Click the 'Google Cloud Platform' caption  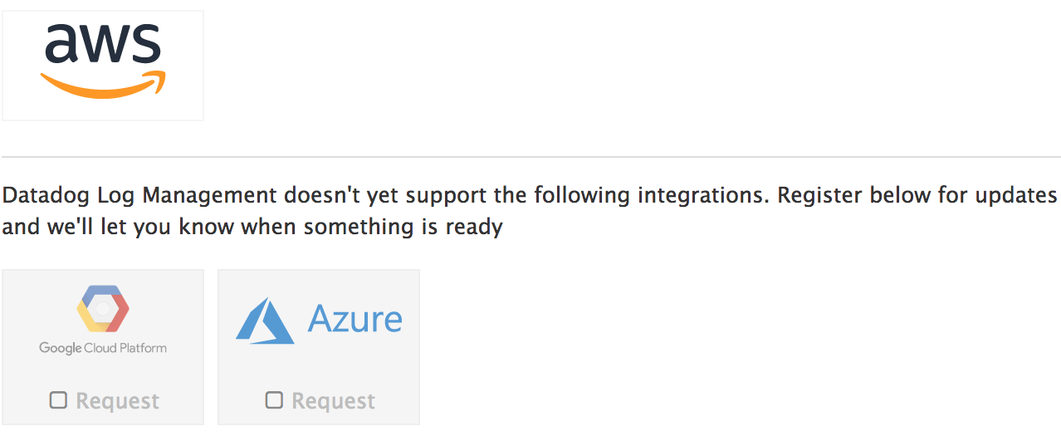point(103,348)
